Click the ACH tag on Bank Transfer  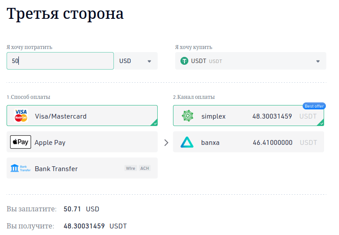[x=145, y=168]
